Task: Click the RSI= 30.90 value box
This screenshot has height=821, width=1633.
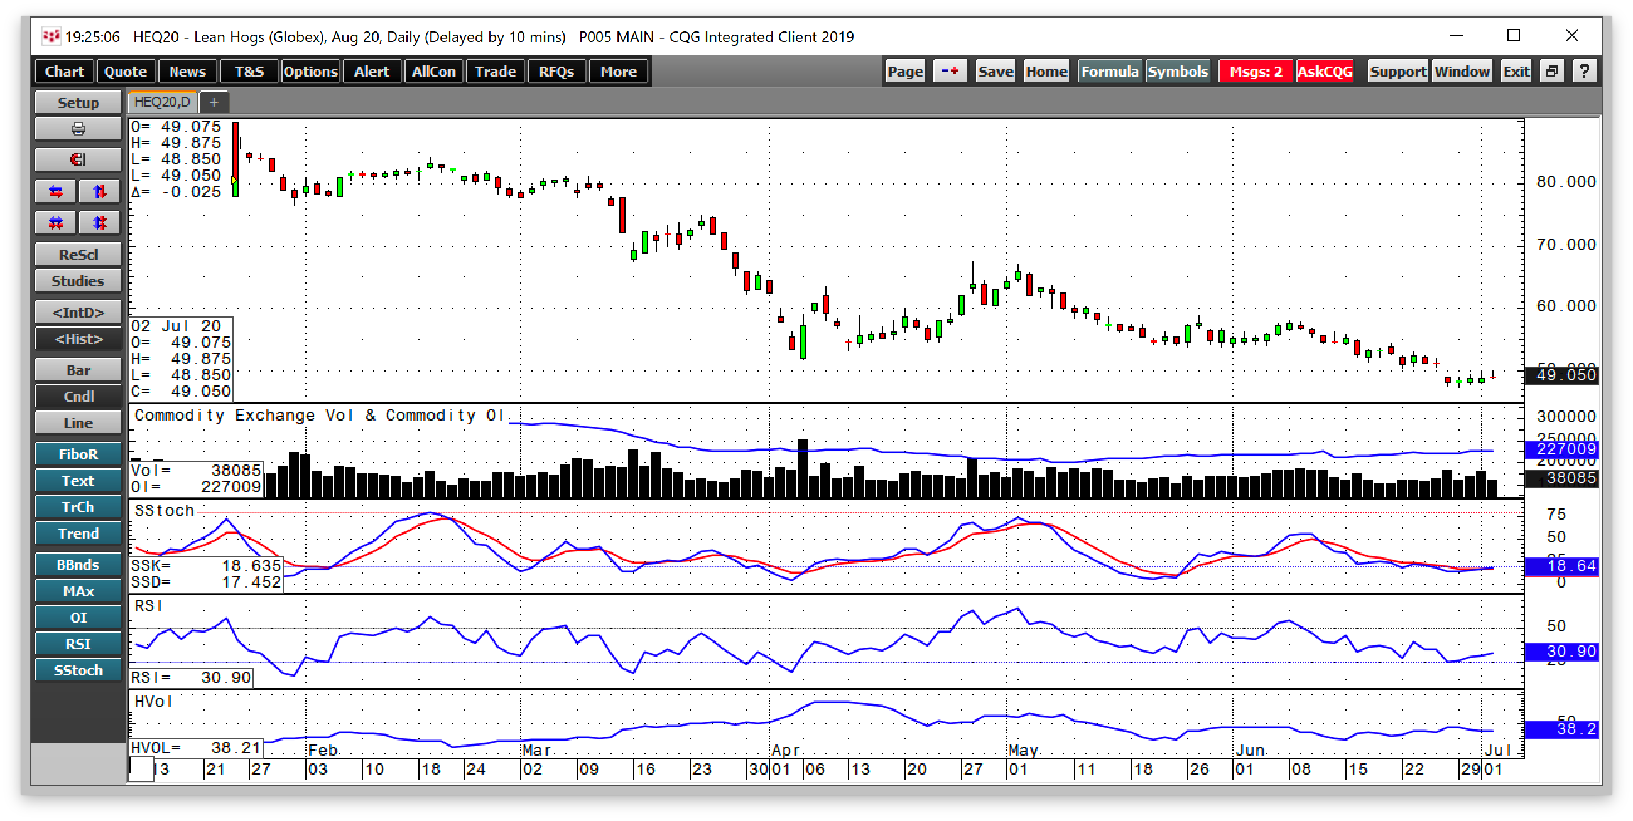Action: 192,678
